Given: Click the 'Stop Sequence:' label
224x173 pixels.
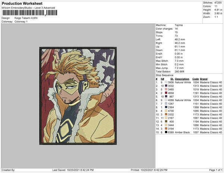Looking at the screenshot, I should point(165,75).
